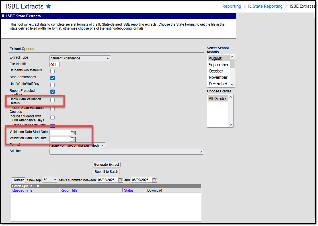318x226 pixels.
Task: Click the Refresh button
Action: tap(18, 180)
